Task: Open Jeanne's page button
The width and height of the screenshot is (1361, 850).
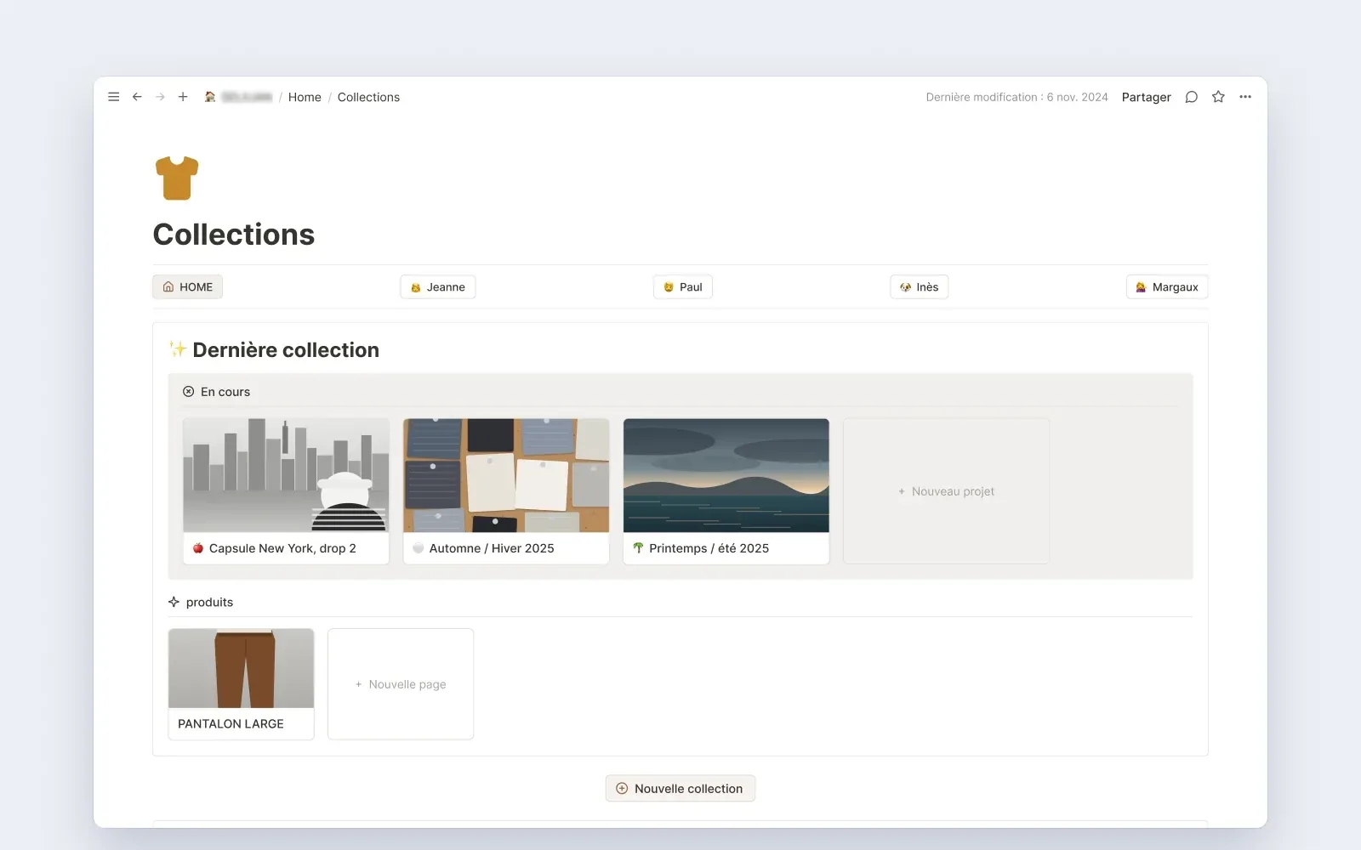Action: coord(438,287)
